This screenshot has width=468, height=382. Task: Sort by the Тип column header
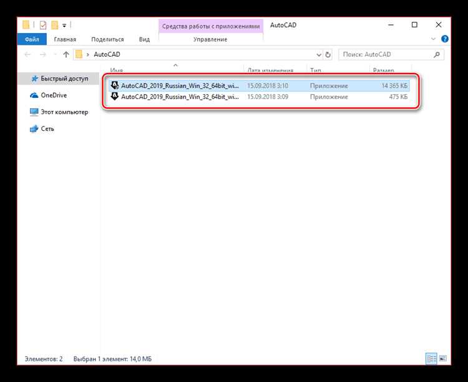tap(316, 70)
